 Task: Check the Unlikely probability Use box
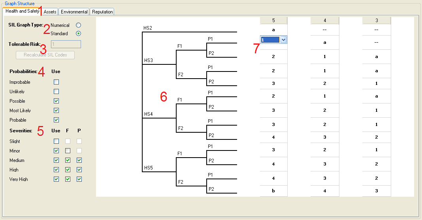56,92
